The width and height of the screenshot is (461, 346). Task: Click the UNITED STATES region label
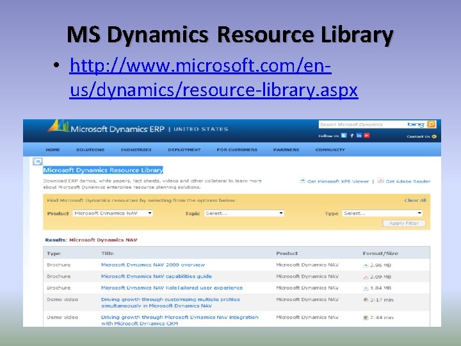point(201,129)
